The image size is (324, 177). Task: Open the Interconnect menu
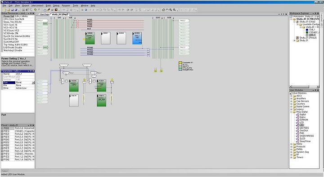click(37, 5)
